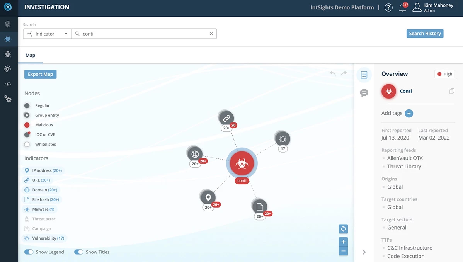Screen dimensions: 463x262
Task: Click the refresh map icon
Action: (343, 229)
